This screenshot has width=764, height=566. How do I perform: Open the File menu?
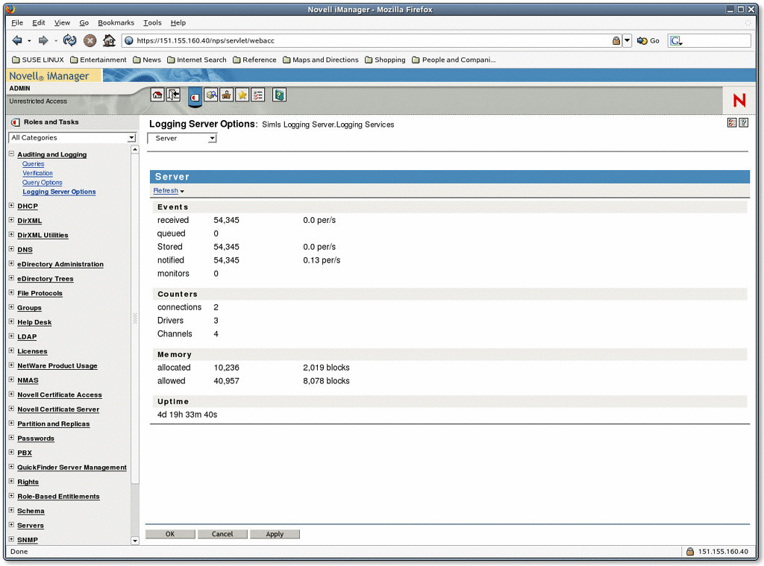(x=17, y=22)
